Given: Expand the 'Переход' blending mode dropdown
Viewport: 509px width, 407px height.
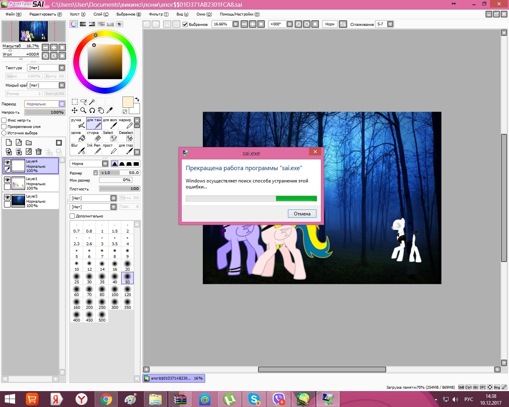Looking at the screenshot, I should click(x=62, y=104).
